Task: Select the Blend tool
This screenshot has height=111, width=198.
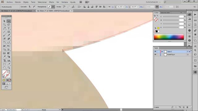Action: click(9, 57)
